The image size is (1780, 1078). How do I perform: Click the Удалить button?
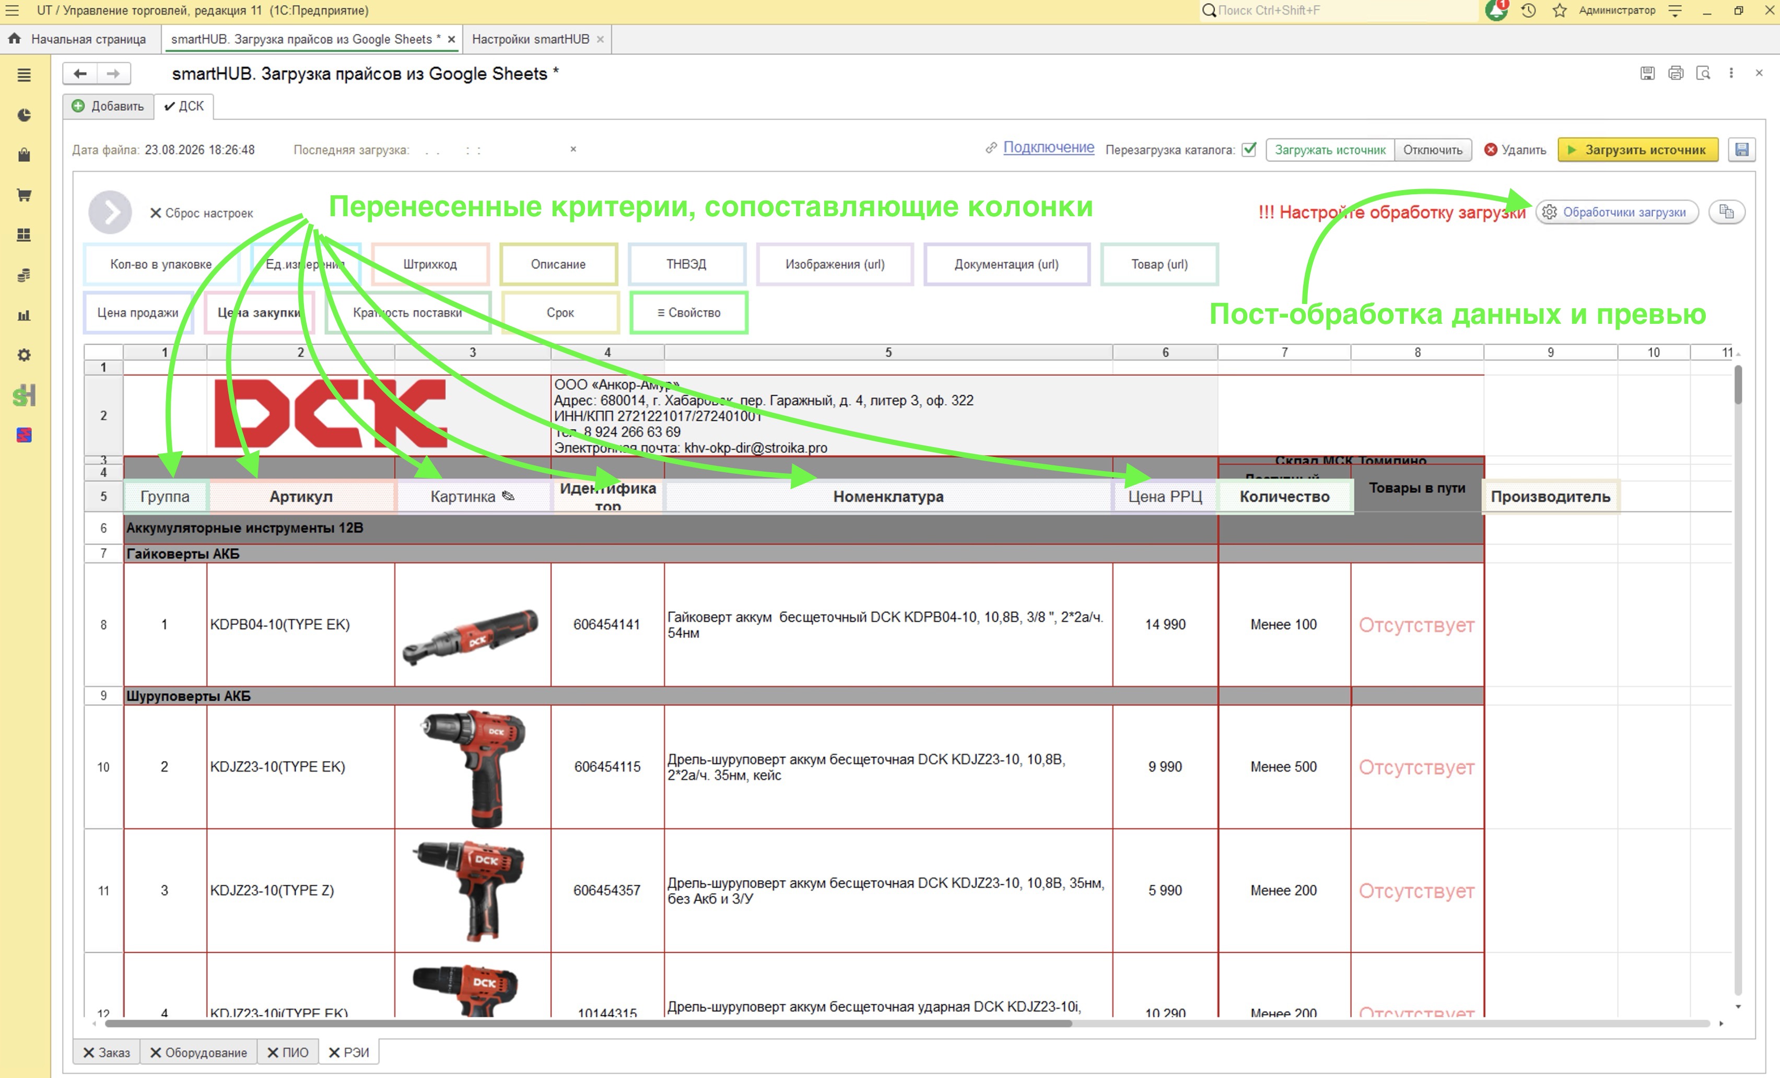[x=1515, y=149]
